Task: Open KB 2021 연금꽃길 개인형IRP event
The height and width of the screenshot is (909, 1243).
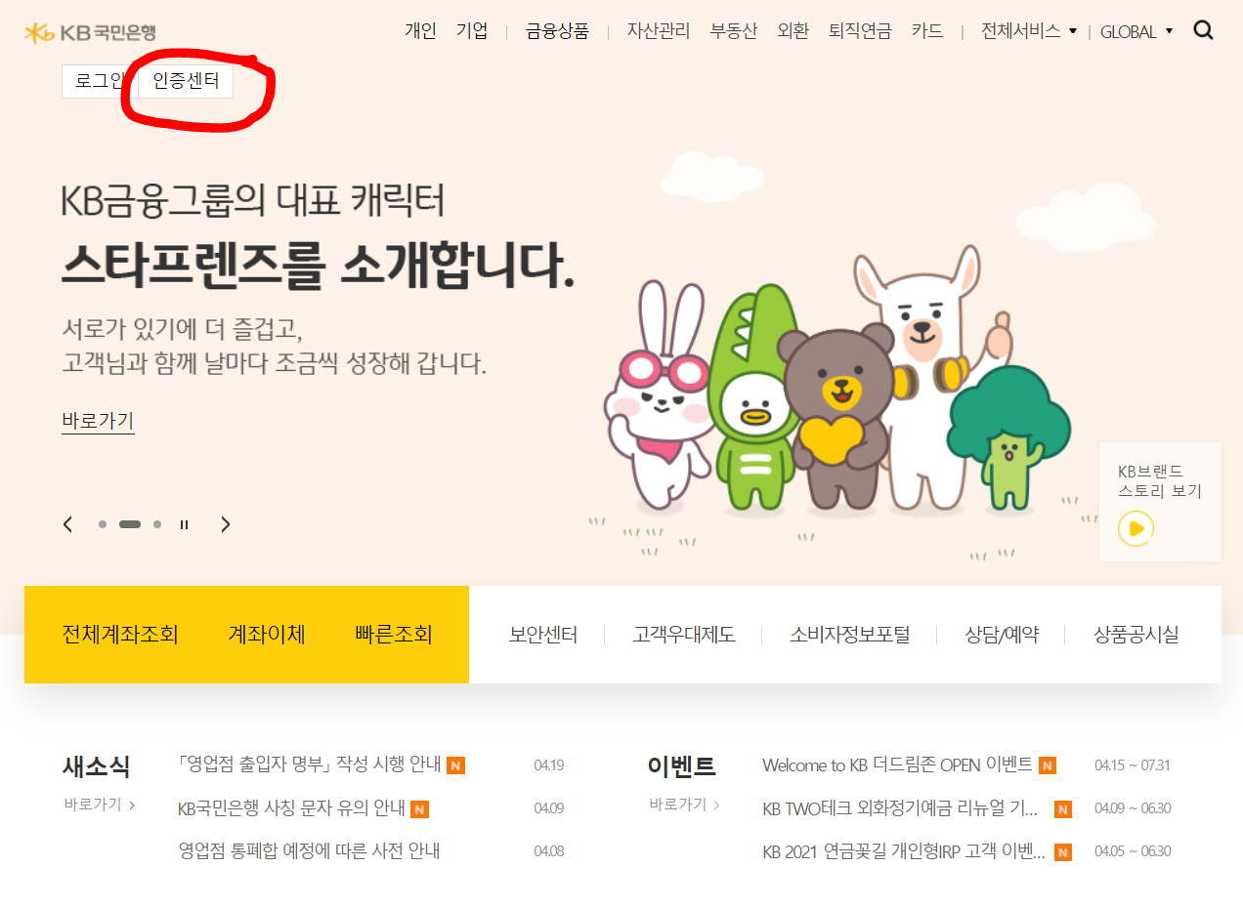Action: coord(904,851)
